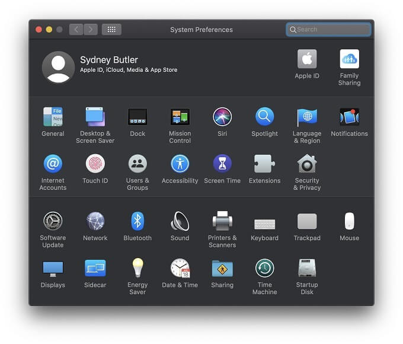
Task: Go forward with the right arrow button
Action: (91, 30)
